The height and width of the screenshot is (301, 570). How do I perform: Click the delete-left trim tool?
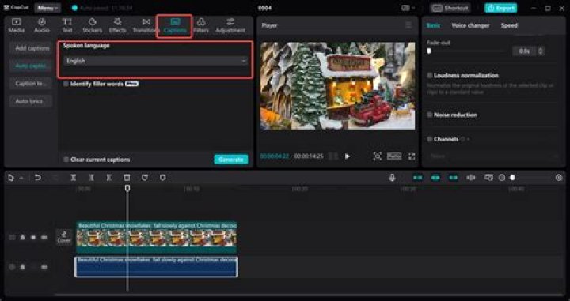click(91, 177)
